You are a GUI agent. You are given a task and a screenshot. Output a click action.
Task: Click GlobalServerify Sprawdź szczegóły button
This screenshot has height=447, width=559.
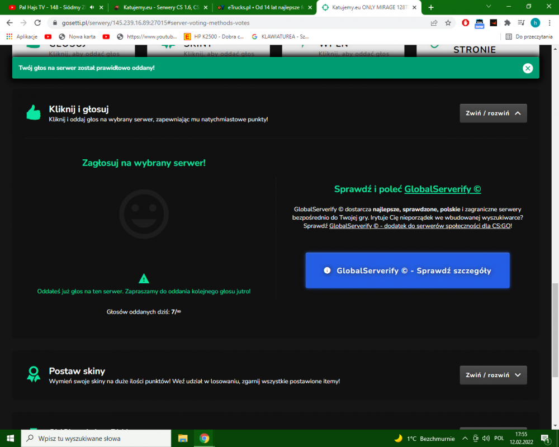(x=408, y=270)
